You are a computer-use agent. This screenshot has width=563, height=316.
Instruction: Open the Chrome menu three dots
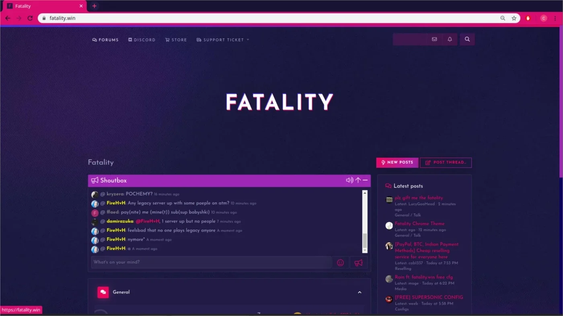click(x=555, y=18)
